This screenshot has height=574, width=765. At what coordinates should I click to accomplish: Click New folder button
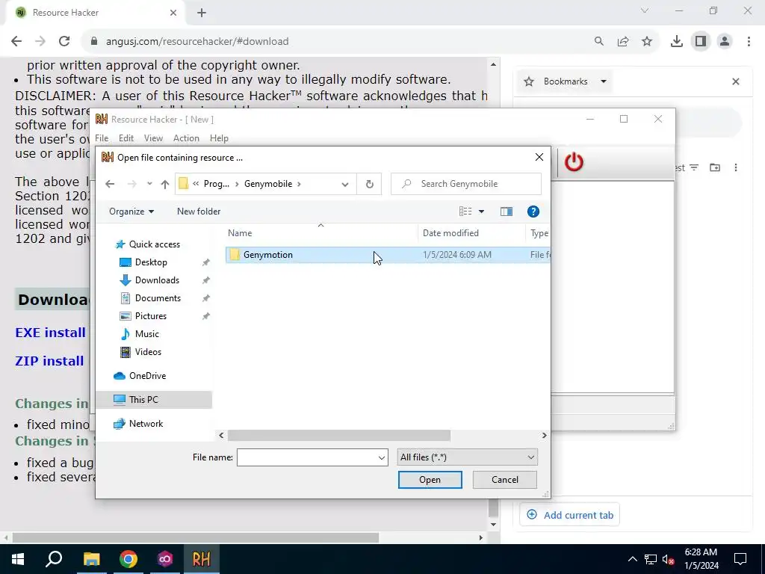[199, 212]
